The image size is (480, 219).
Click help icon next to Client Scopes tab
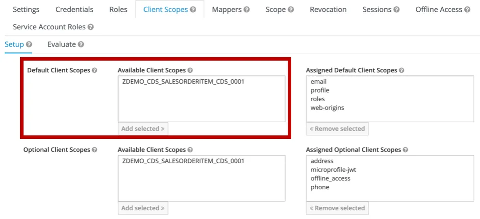point(193,10)
